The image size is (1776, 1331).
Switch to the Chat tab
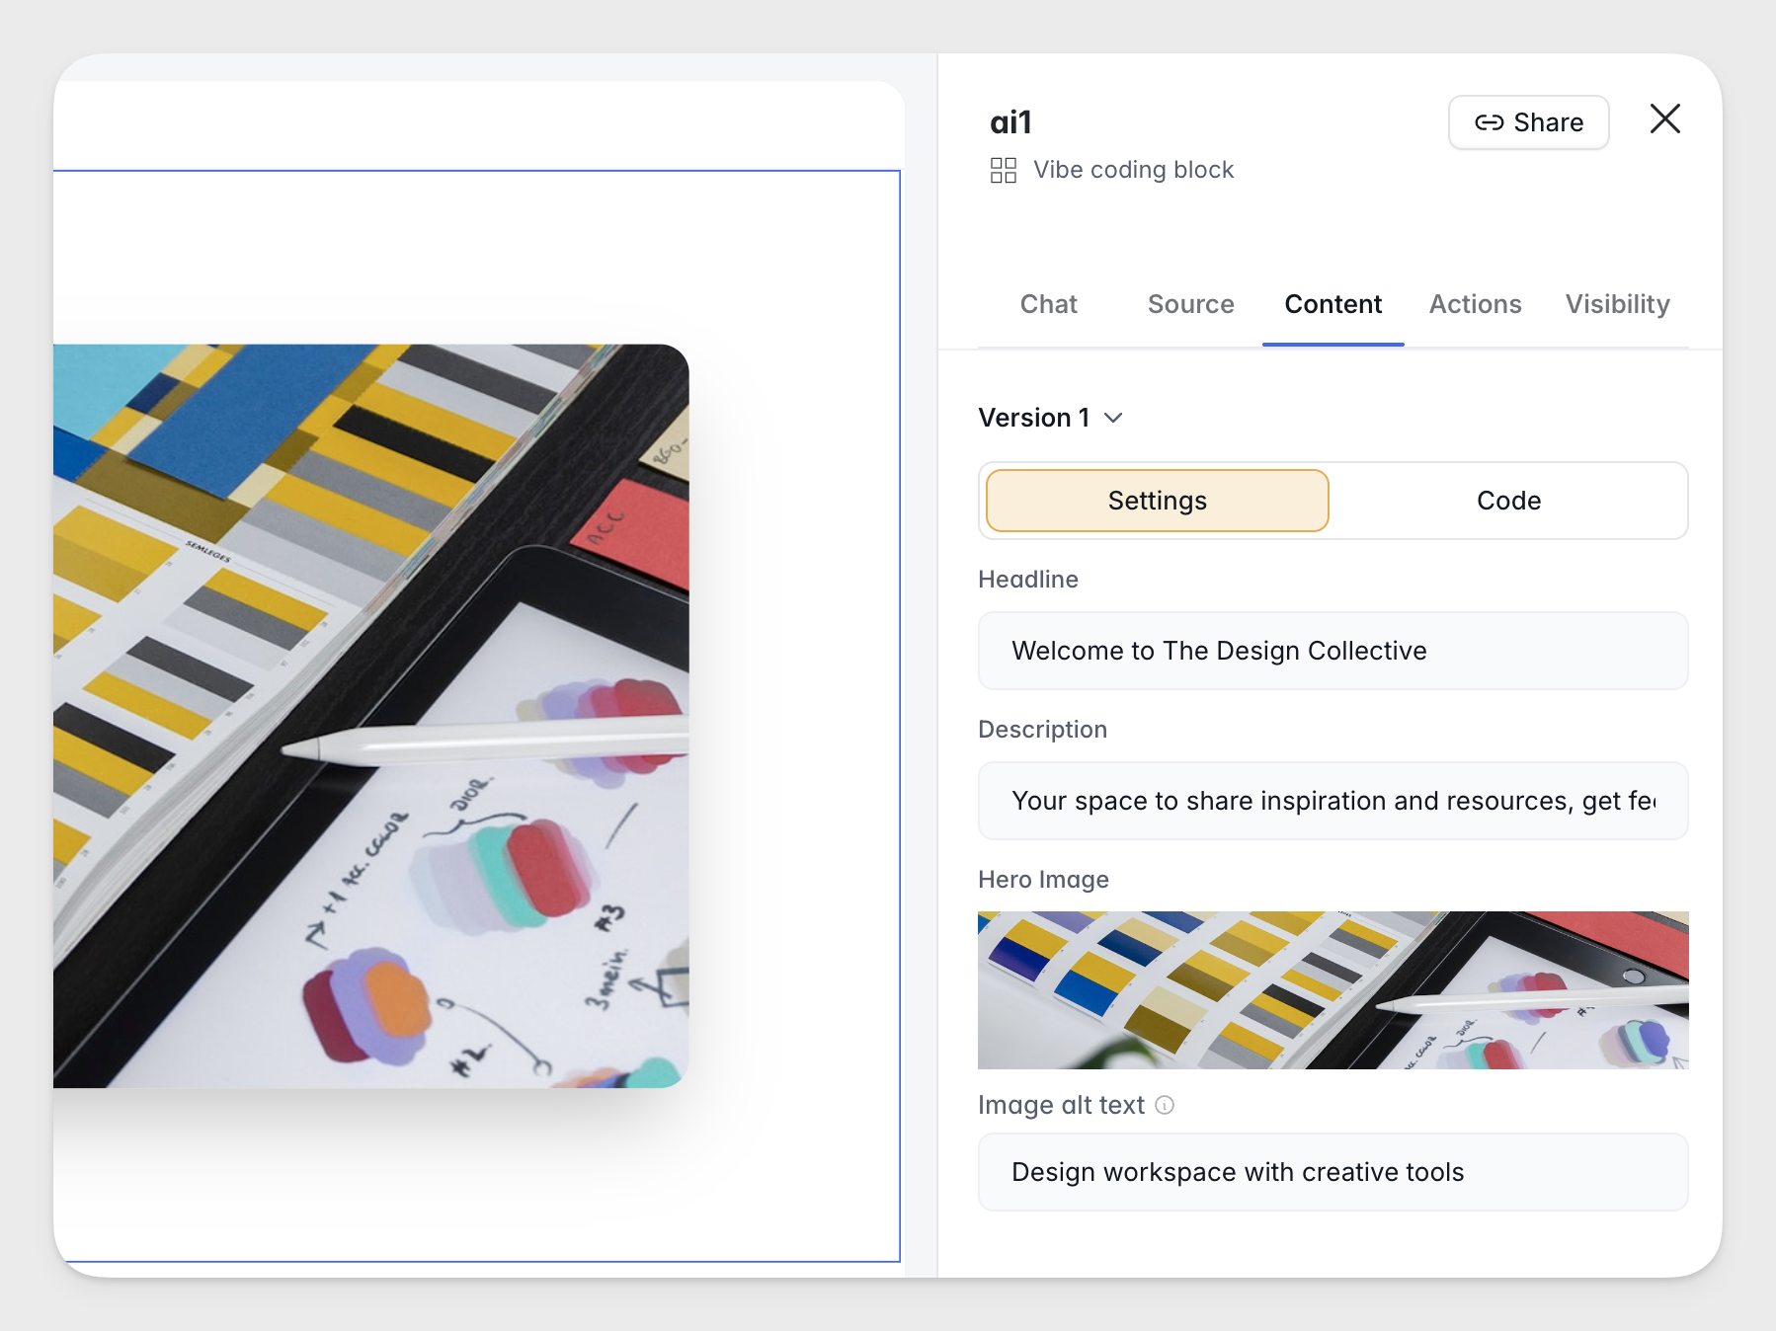[1048, 304]
